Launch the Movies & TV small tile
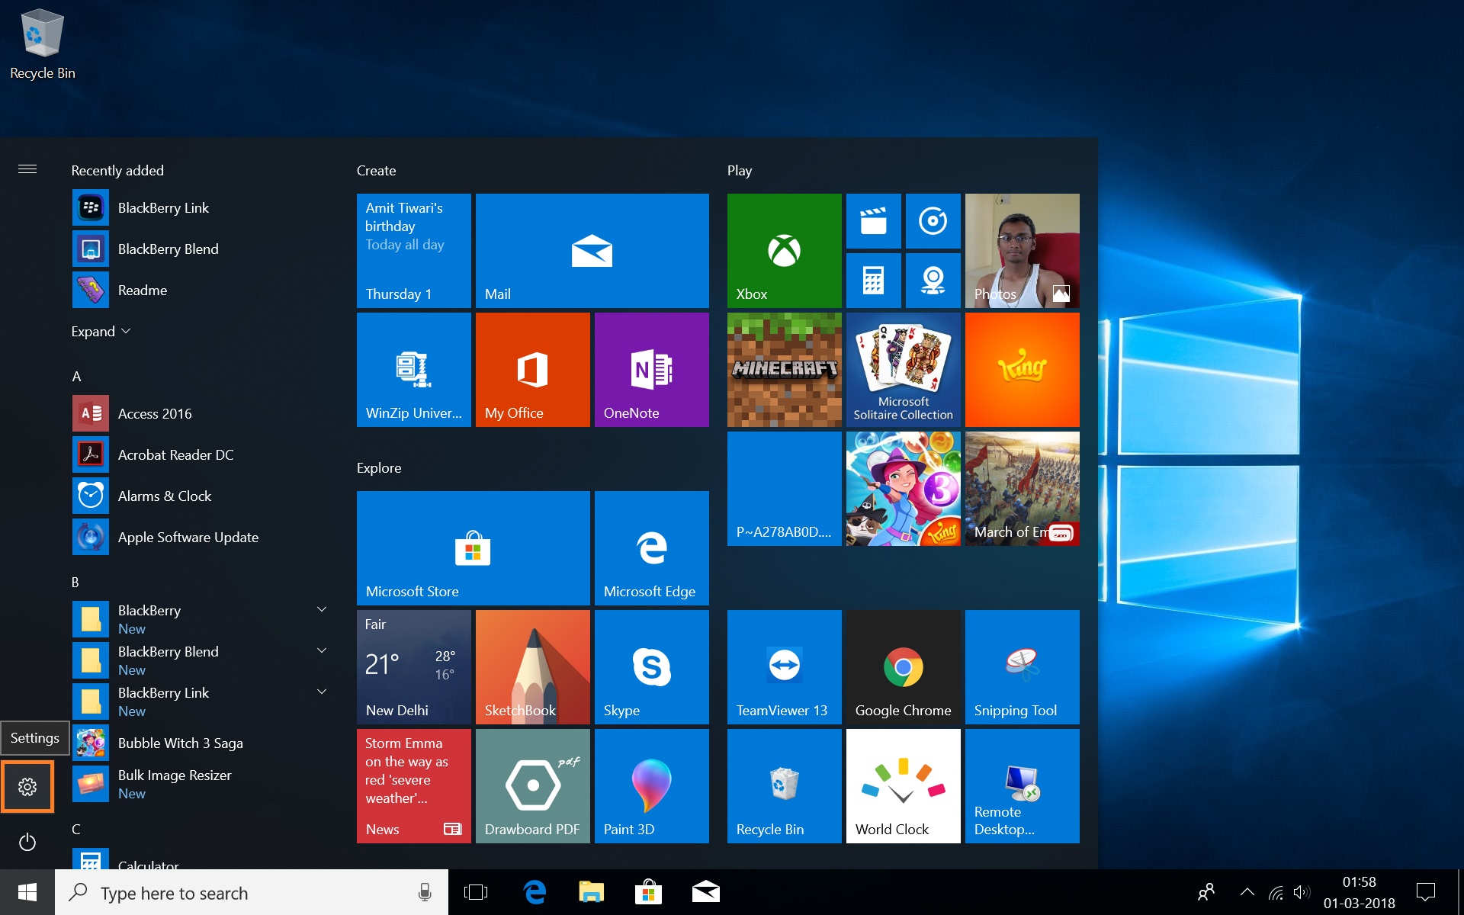The height and width of the screenshot is (915, 1464). [x=874, y=221]
